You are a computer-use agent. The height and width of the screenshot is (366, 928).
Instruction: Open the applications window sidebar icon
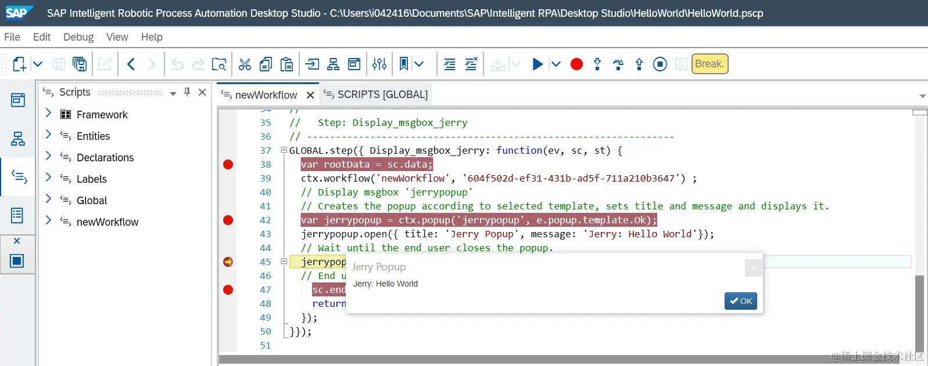[18, 100]
